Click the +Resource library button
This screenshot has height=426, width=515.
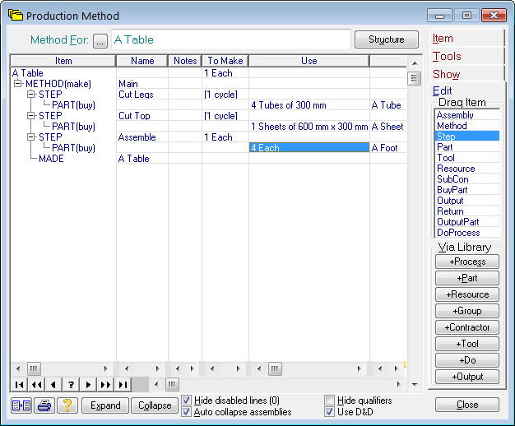[x=467, y=294]
